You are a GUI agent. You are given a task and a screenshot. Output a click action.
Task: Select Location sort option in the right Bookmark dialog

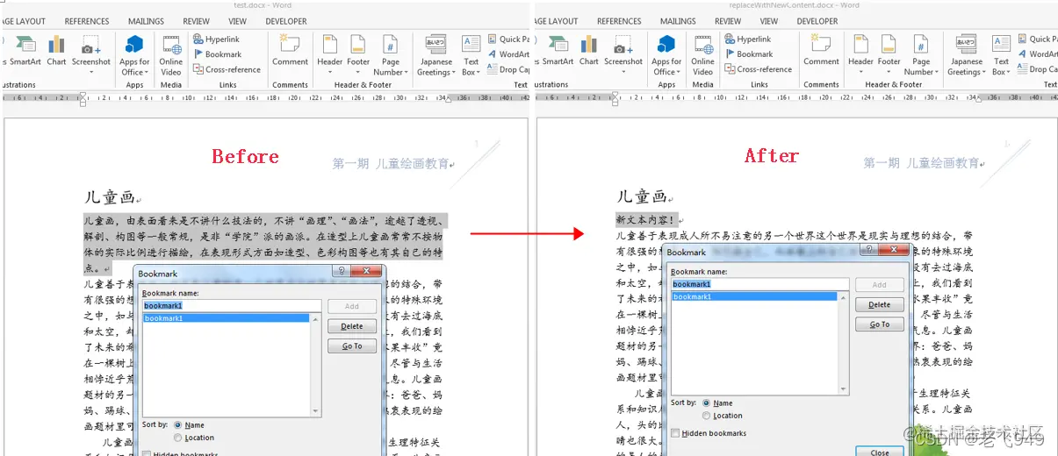tap(707, 416)
